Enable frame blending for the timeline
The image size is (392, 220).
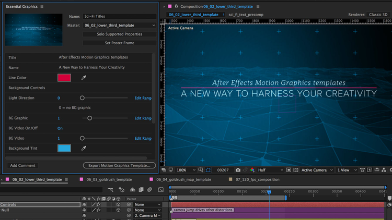(141, 190)
